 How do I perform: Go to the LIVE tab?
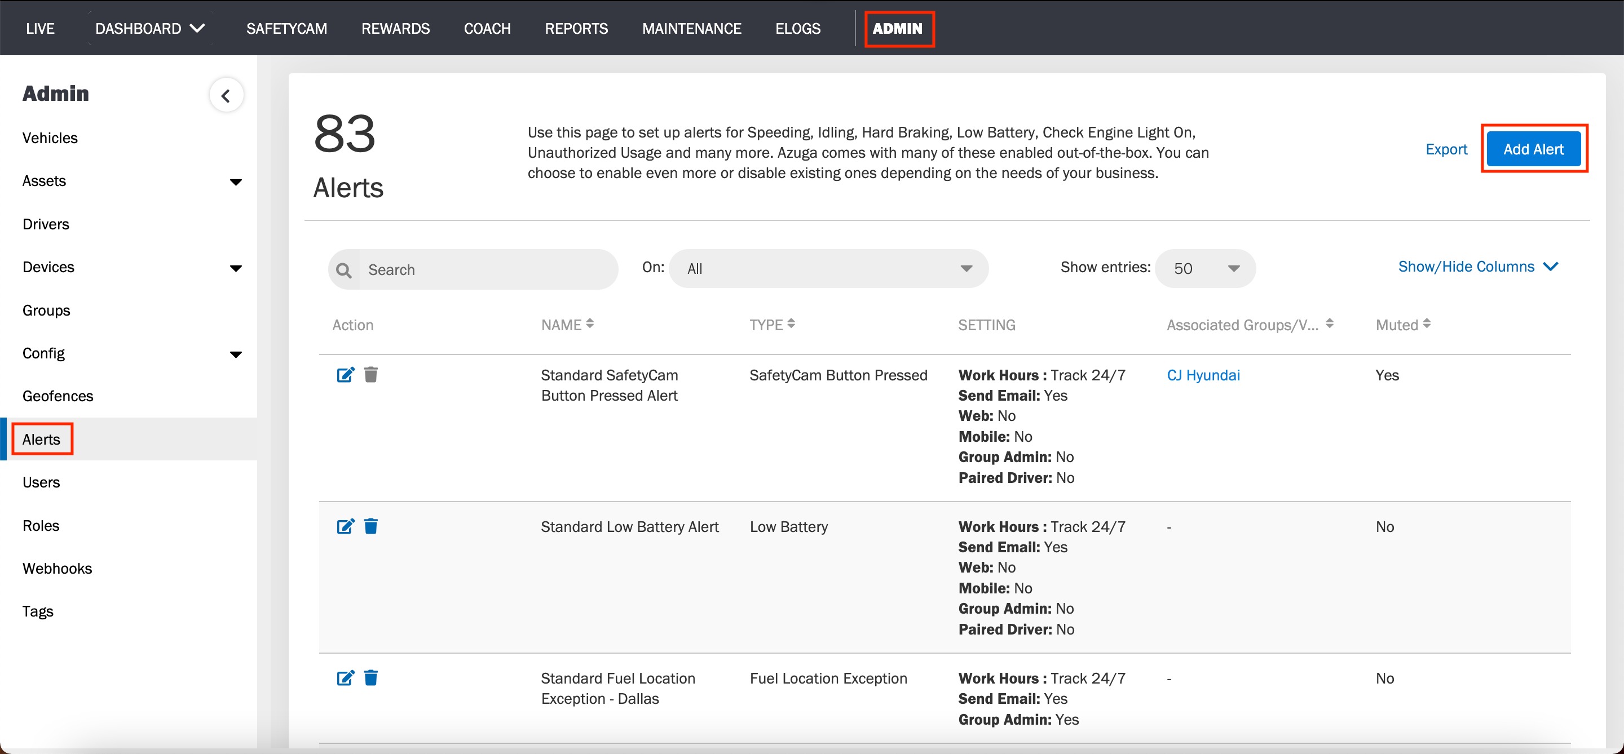pyautogui.click(x=41, y=28)
